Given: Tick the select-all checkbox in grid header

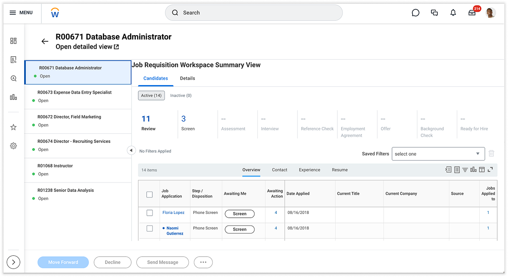Looking at the screenshot, I should pyautogui.click(x=149, y=194).
